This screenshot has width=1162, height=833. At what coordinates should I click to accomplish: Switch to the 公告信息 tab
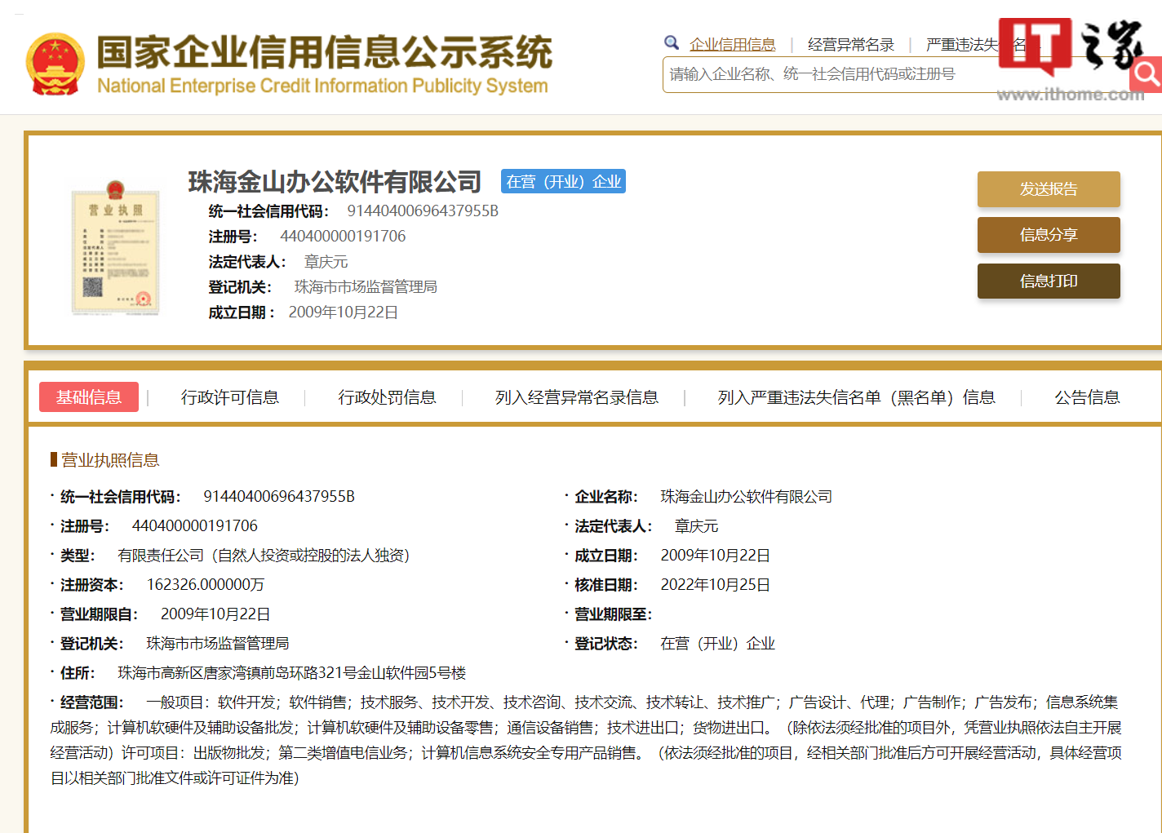(x=1086, y=397)
